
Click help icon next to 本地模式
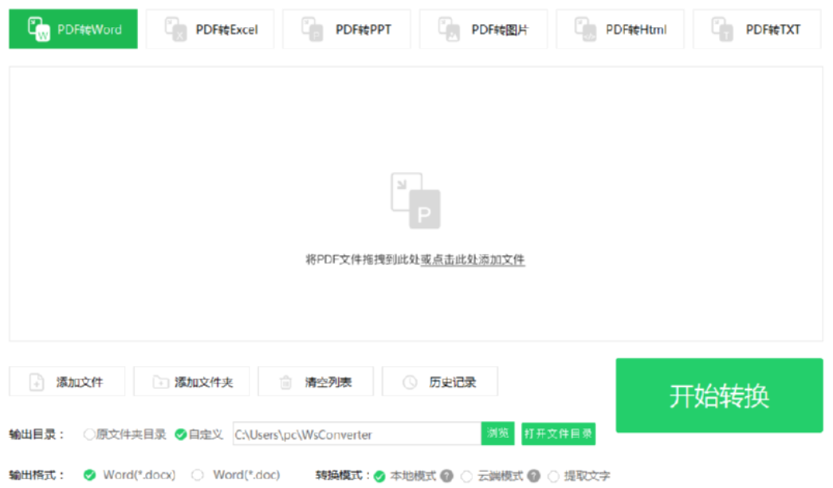(447, 476)
